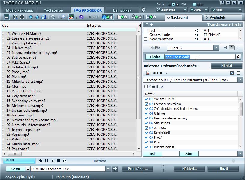Click the blue move-down arrow toolbar icon
Viewport: 245px width, 180px height.
[31, 17]
